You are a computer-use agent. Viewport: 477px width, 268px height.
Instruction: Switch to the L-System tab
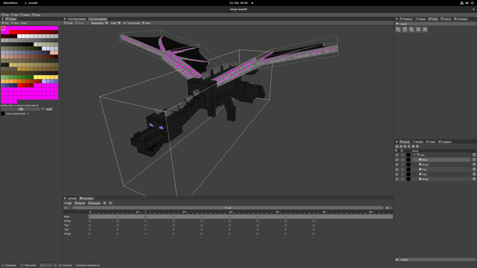pyautogui.click(x=445, y=142)
